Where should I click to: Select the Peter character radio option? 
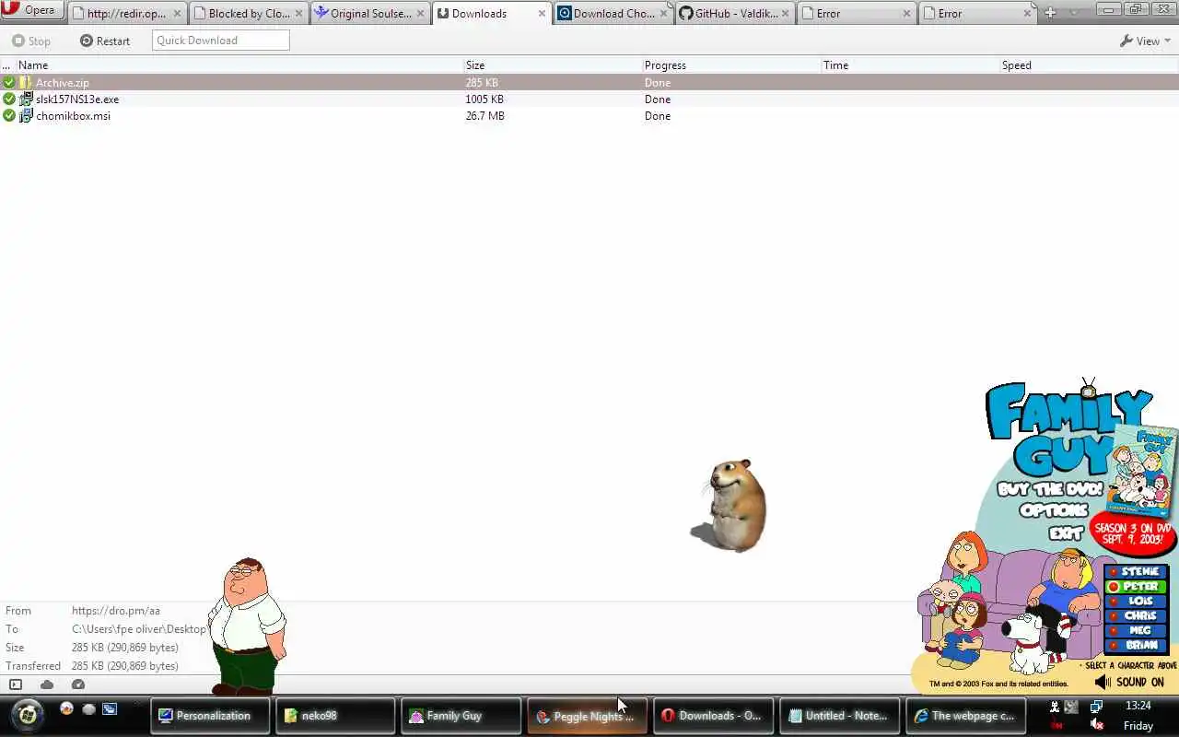point(1136,587)
